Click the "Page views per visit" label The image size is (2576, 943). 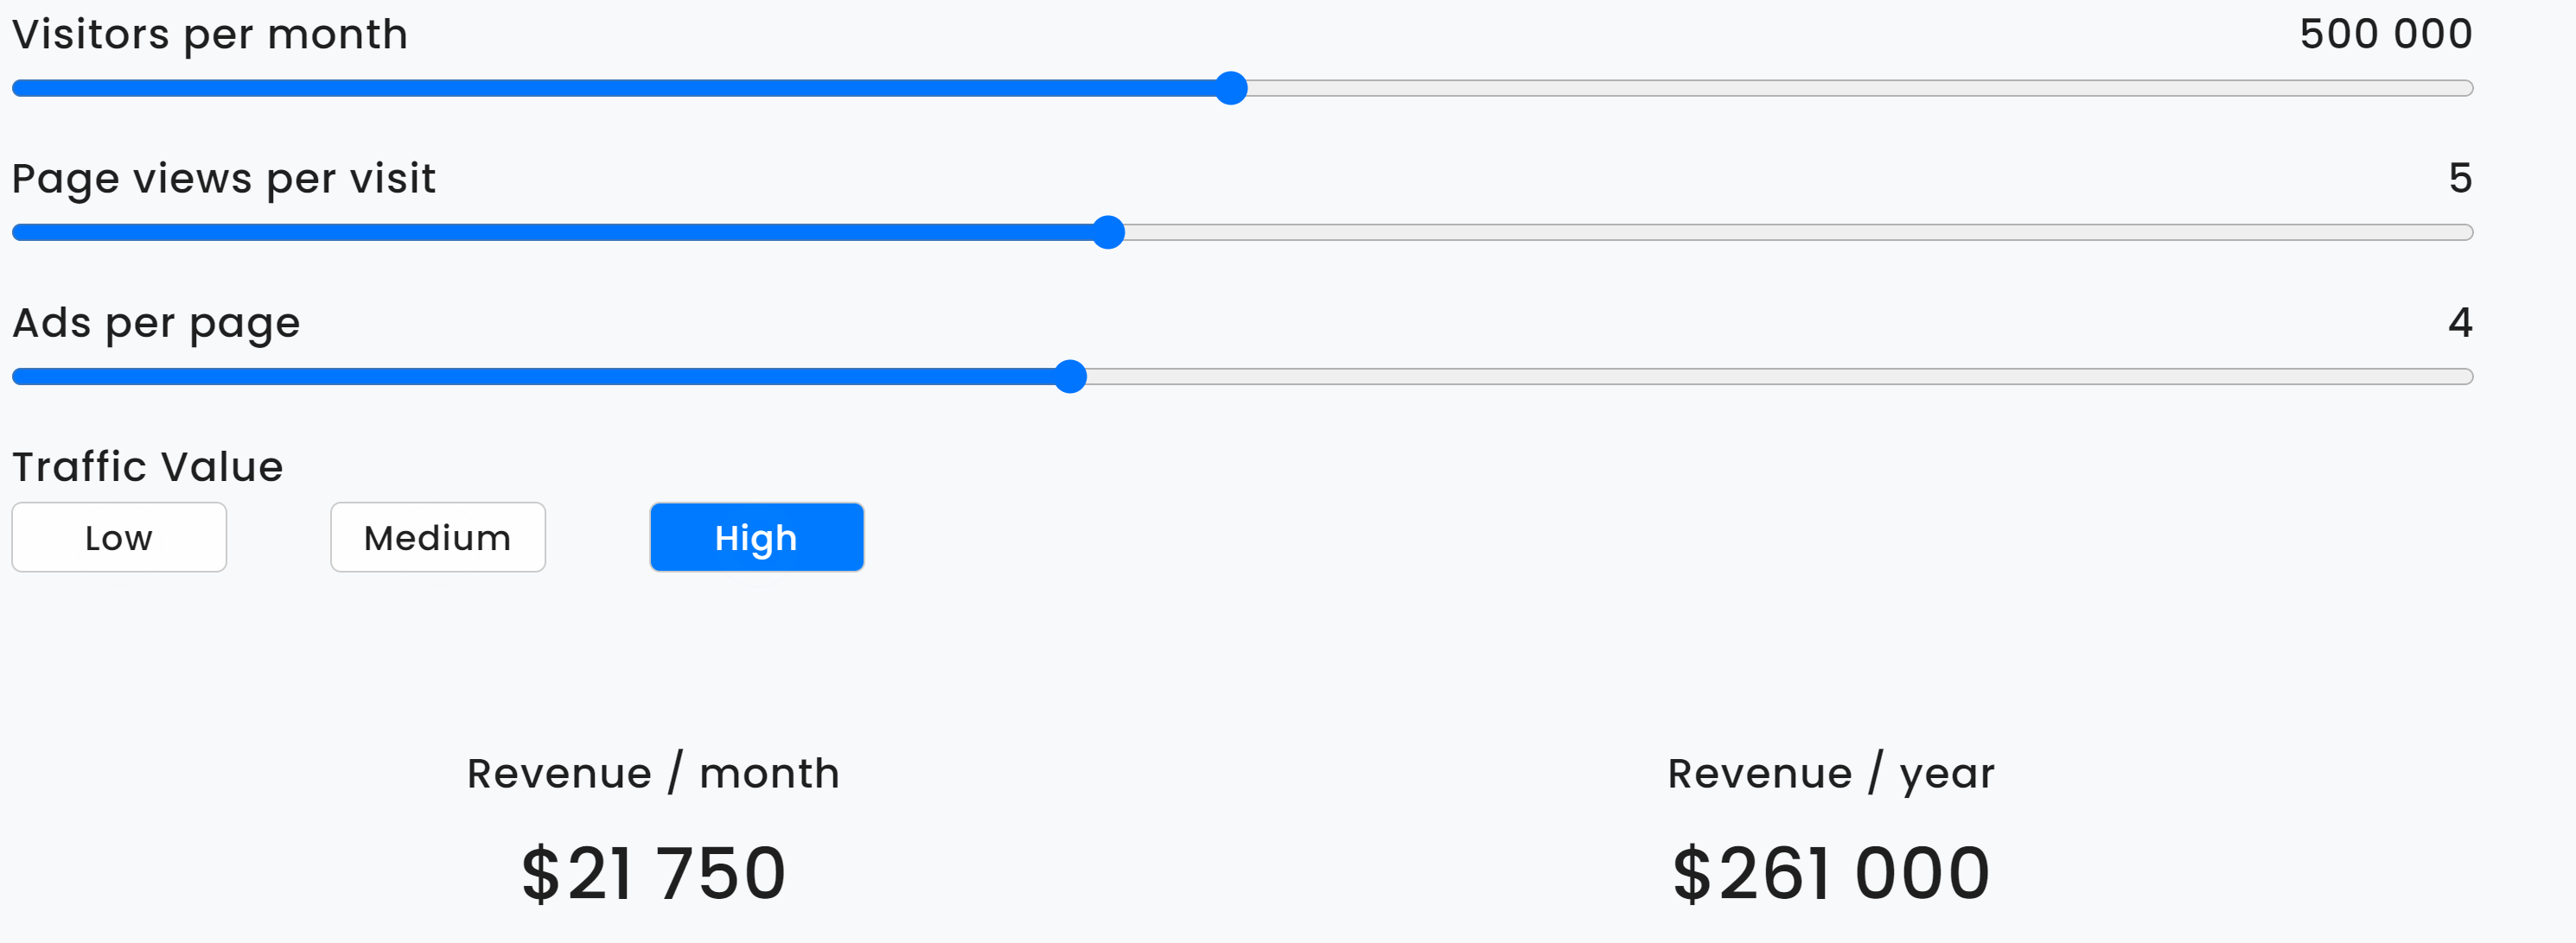coord(224,180)
